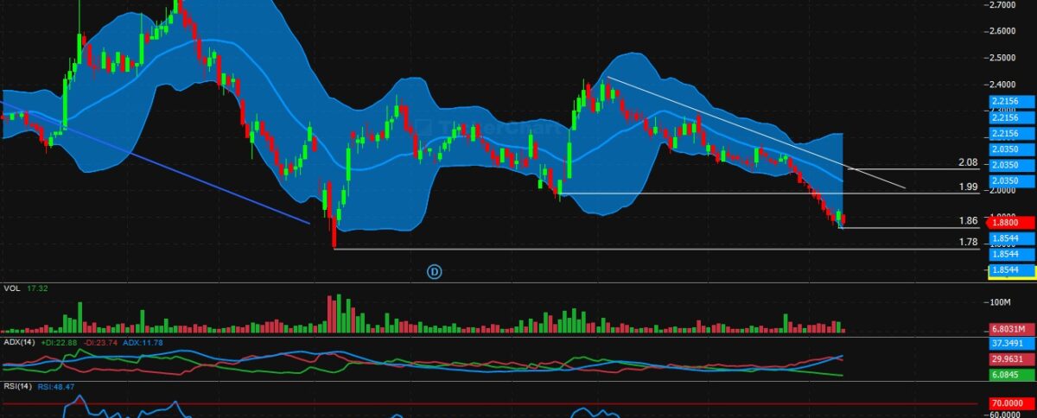Click the red 29.9631 axis tag
Viewport: 1037px width, 418px height.
tap(1008, 358)
